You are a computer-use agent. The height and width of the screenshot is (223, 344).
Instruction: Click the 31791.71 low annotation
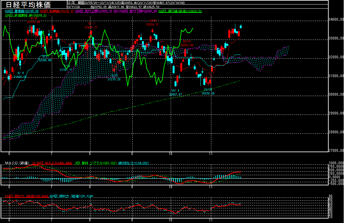[x=66, y=70]
